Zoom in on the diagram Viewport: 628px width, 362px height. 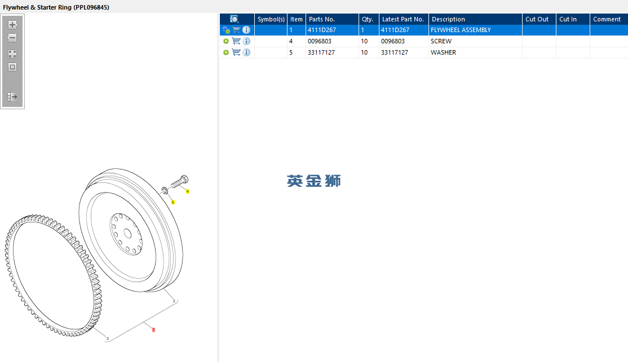pos(12,25)
